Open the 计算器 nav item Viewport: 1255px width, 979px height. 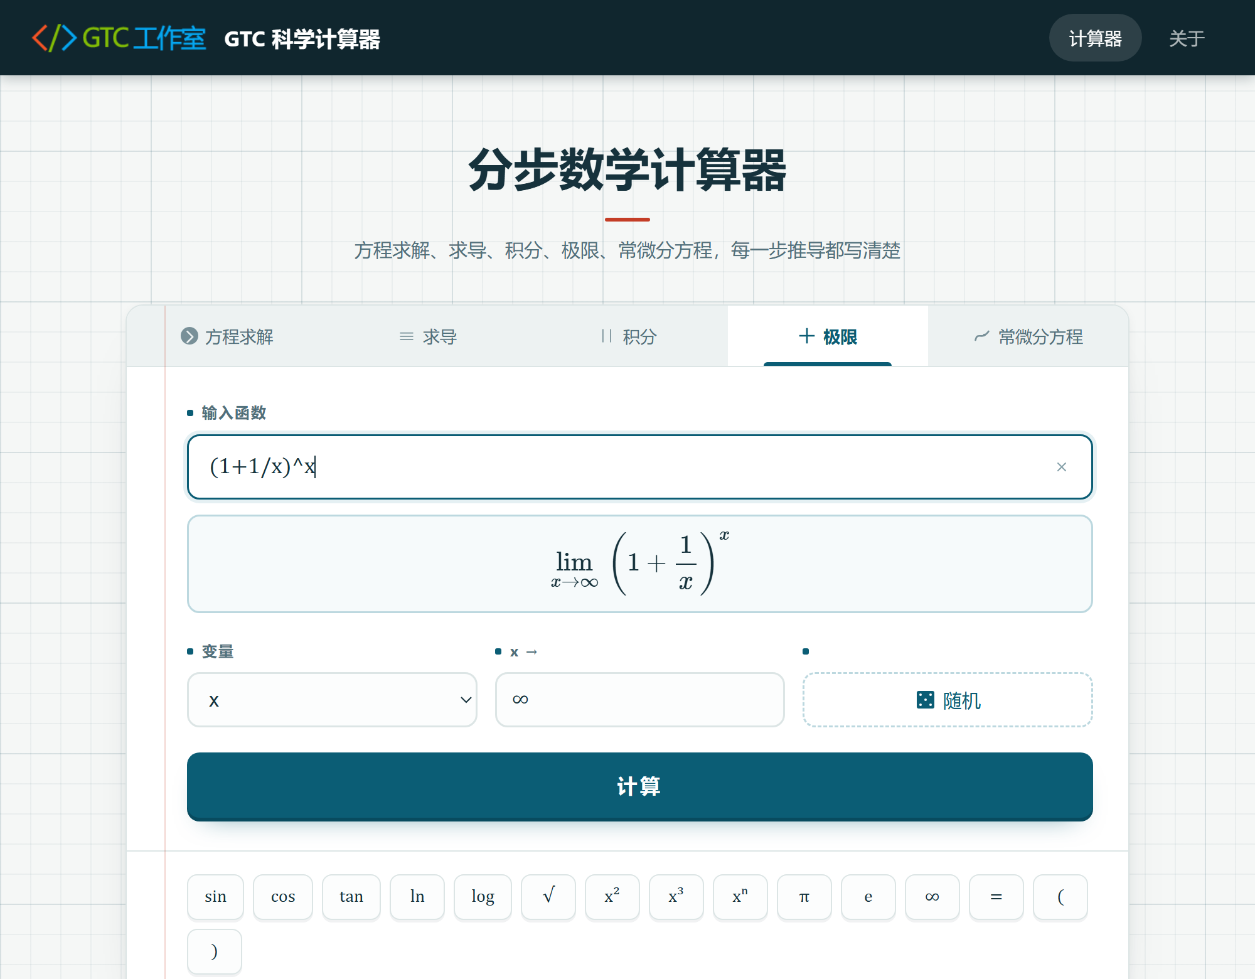click(x=1095, y=38)
